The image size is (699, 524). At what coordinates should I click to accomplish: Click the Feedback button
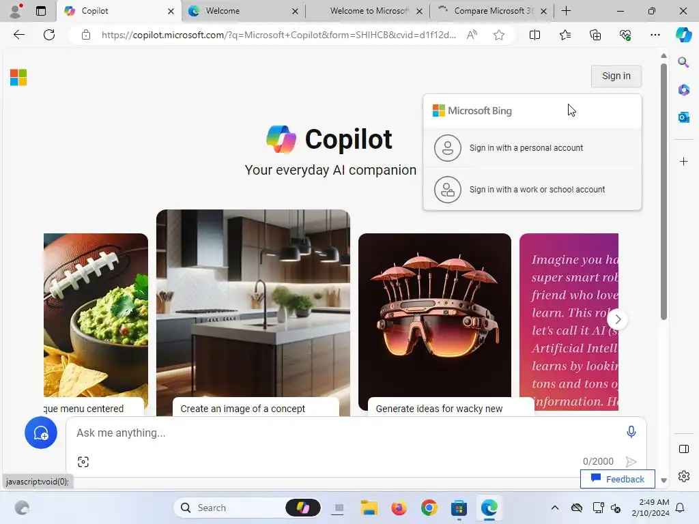click(617, 479)
